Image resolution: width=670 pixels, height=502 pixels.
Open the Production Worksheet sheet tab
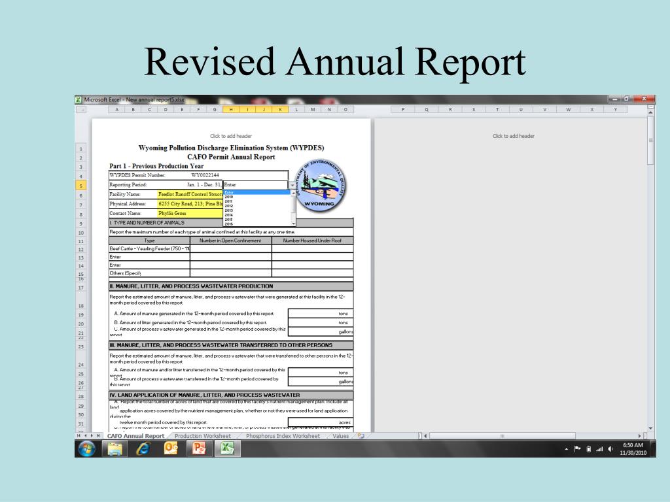203,436
